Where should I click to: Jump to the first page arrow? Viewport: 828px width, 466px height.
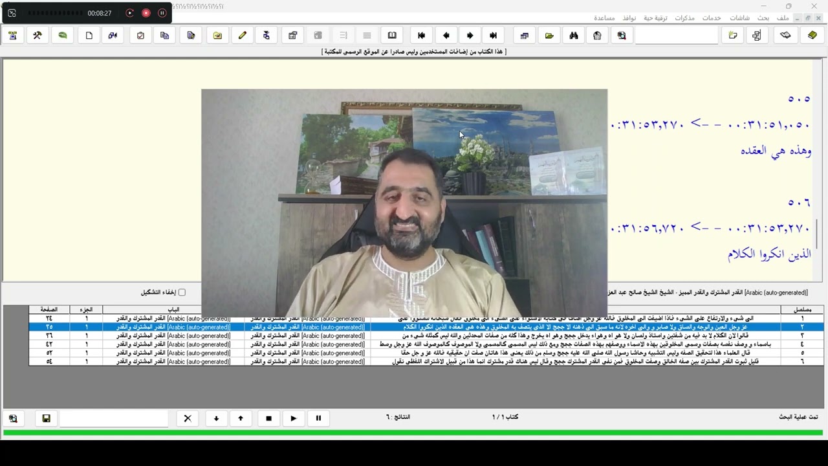[421, 36]
